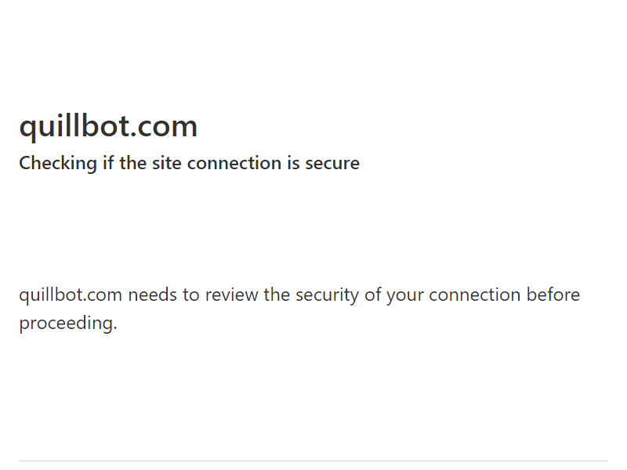
Task: Click the word 'before' in the paragraph
Action: point(553,295)
